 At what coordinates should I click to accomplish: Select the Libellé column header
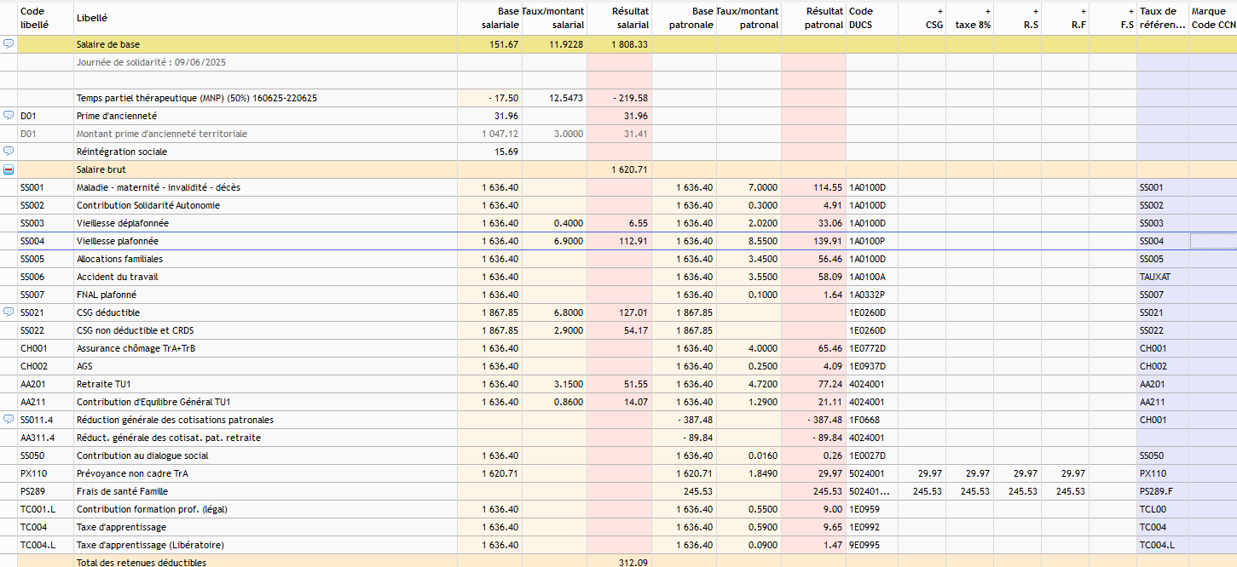pos(265,18)
